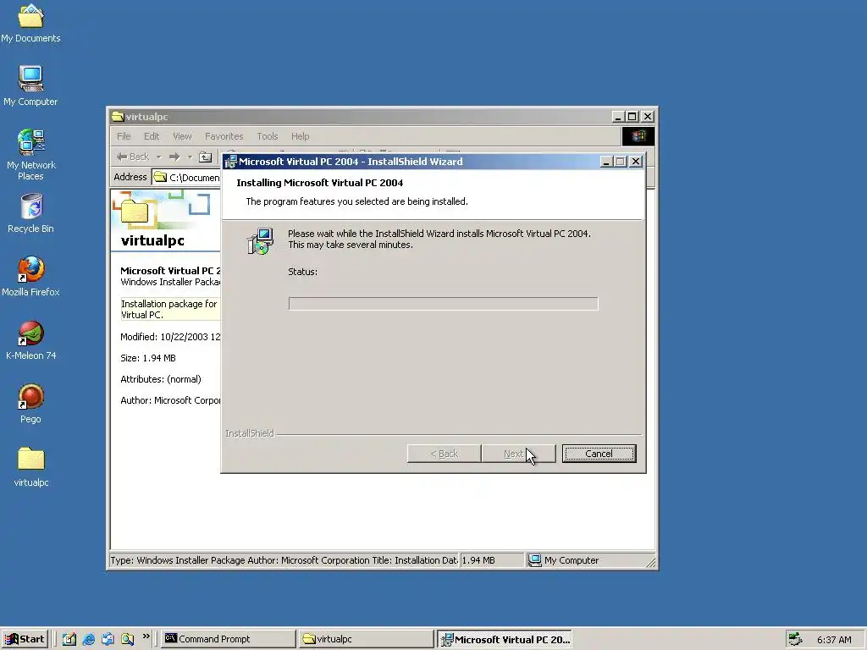Open the Start menu
The image size is (867, 650).
coord(25,639)
